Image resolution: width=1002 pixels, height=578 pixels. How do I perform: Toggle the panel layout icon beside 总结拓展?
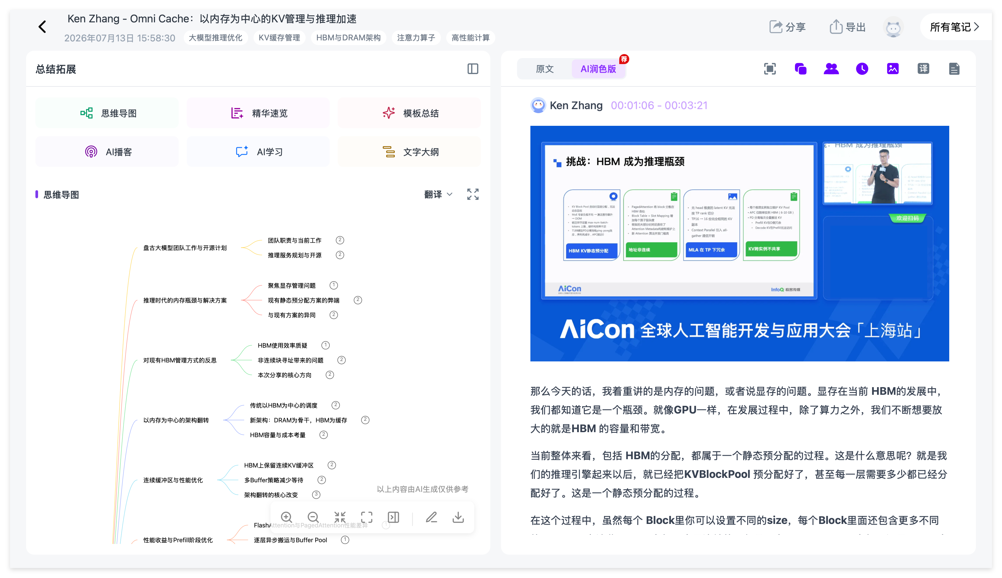pyautogui.click(x=472, y=69)
